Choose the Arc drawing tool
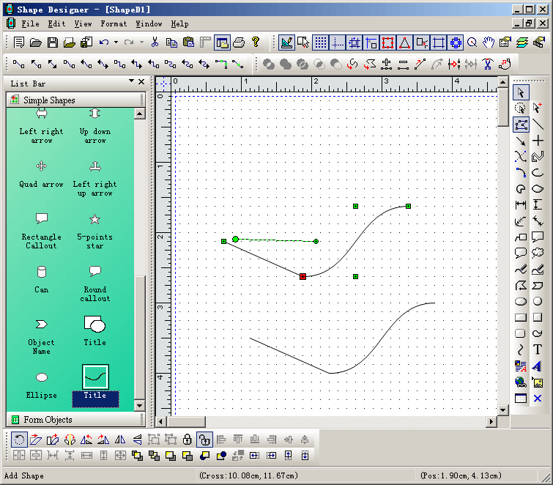The width and height of the screenshot is (553, 485). (521, 172)
